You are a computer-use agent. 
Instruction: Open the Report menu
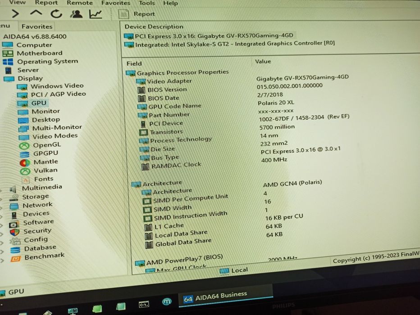coord(46,3)
